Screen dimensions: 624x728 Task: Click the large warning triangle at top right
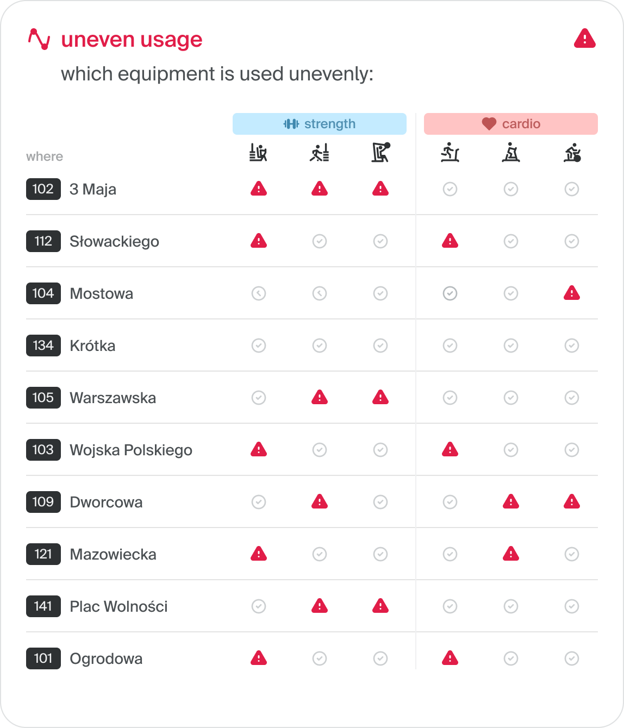585,39
